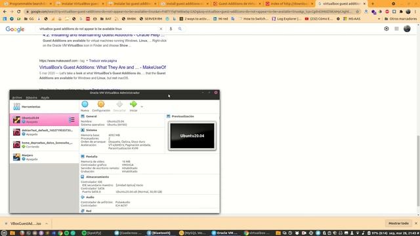
Task: Click the Red section header
Action: click(89, 211)
